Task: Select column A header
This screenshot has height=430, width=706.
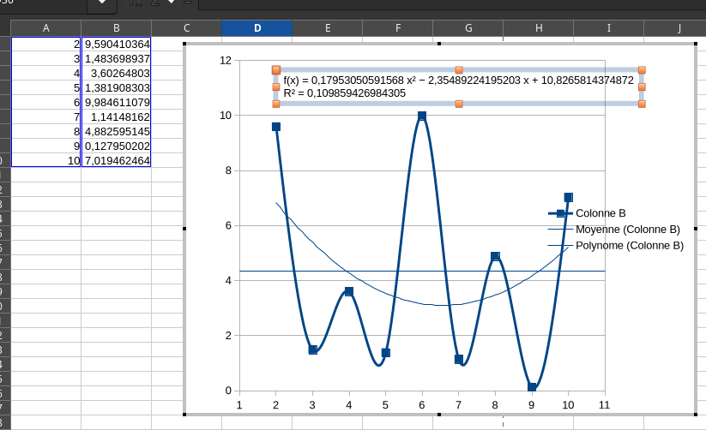Action: click(46, 28)
